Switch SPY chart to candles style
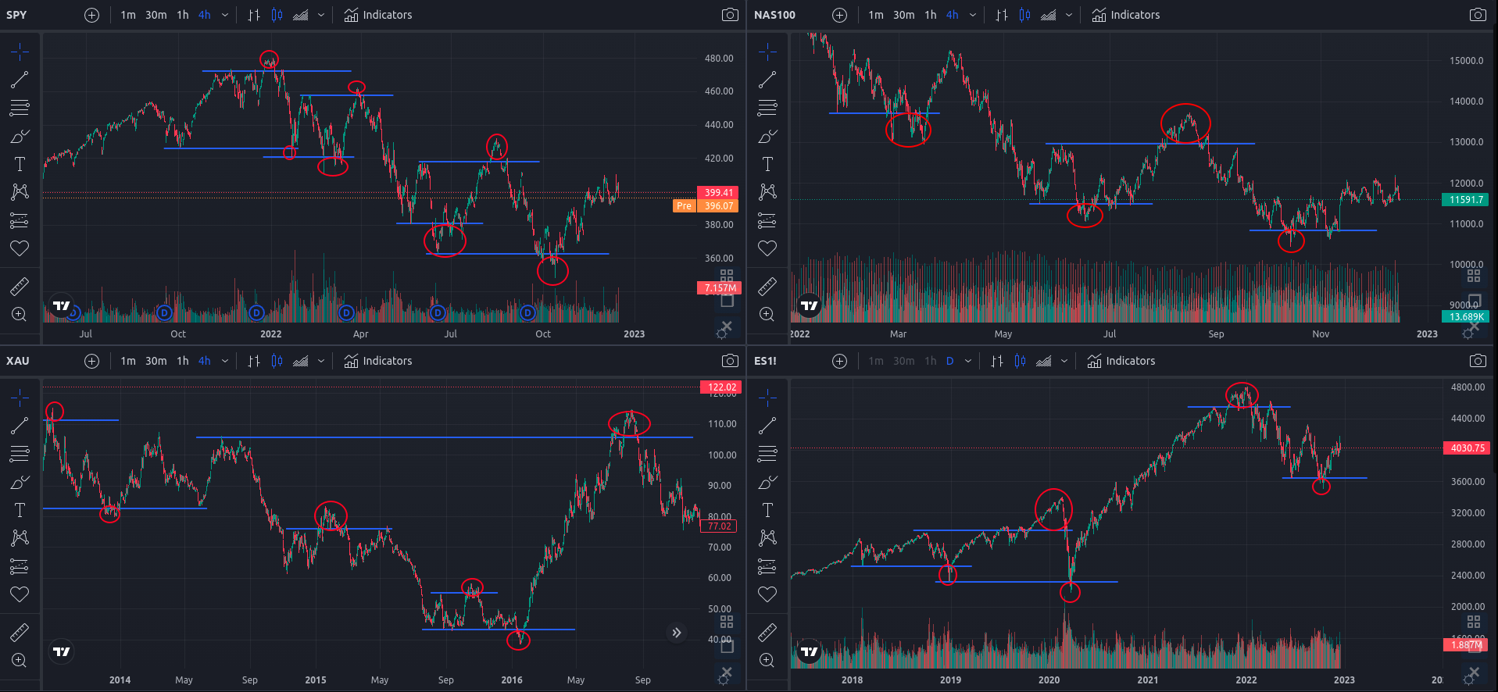Image resolution: width=1498 pixels, height=692 pixels. (x=277, y=15)
